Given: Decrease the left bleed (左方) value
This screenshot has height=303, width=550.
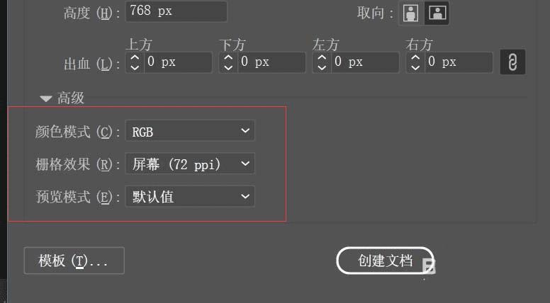Looking at the screenshot, I should (x=322, y=67).
